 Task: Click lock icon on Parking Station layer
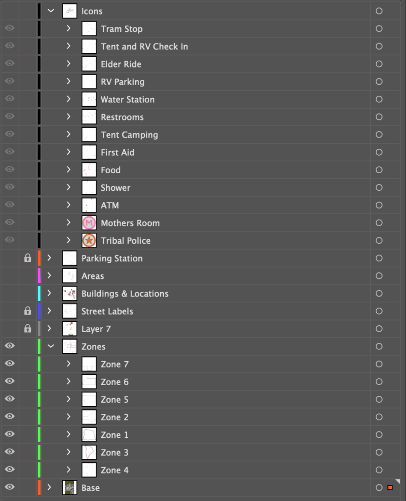coord(28,258)
